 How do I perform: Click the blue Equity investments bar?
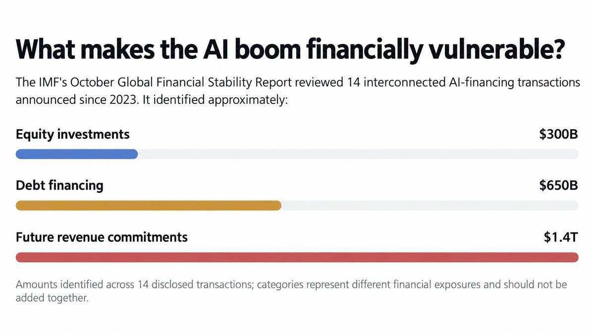pos(77,154)
